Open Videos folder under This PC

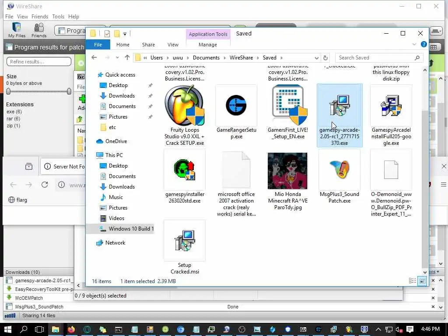116,218
